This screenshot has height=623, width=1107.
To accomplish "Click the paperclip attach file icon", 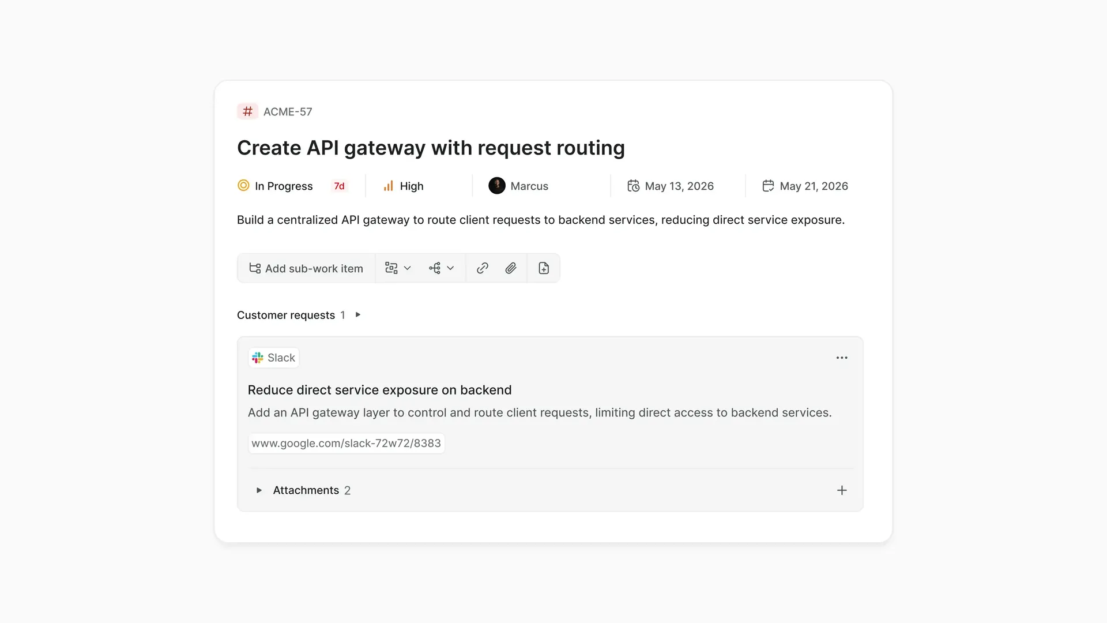I will point(511,268).
